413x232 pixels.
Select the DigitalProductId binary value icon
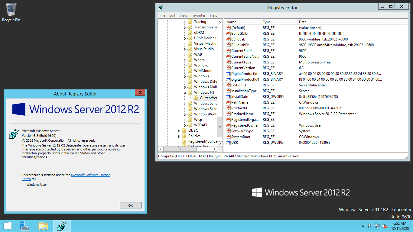(228, 73)
